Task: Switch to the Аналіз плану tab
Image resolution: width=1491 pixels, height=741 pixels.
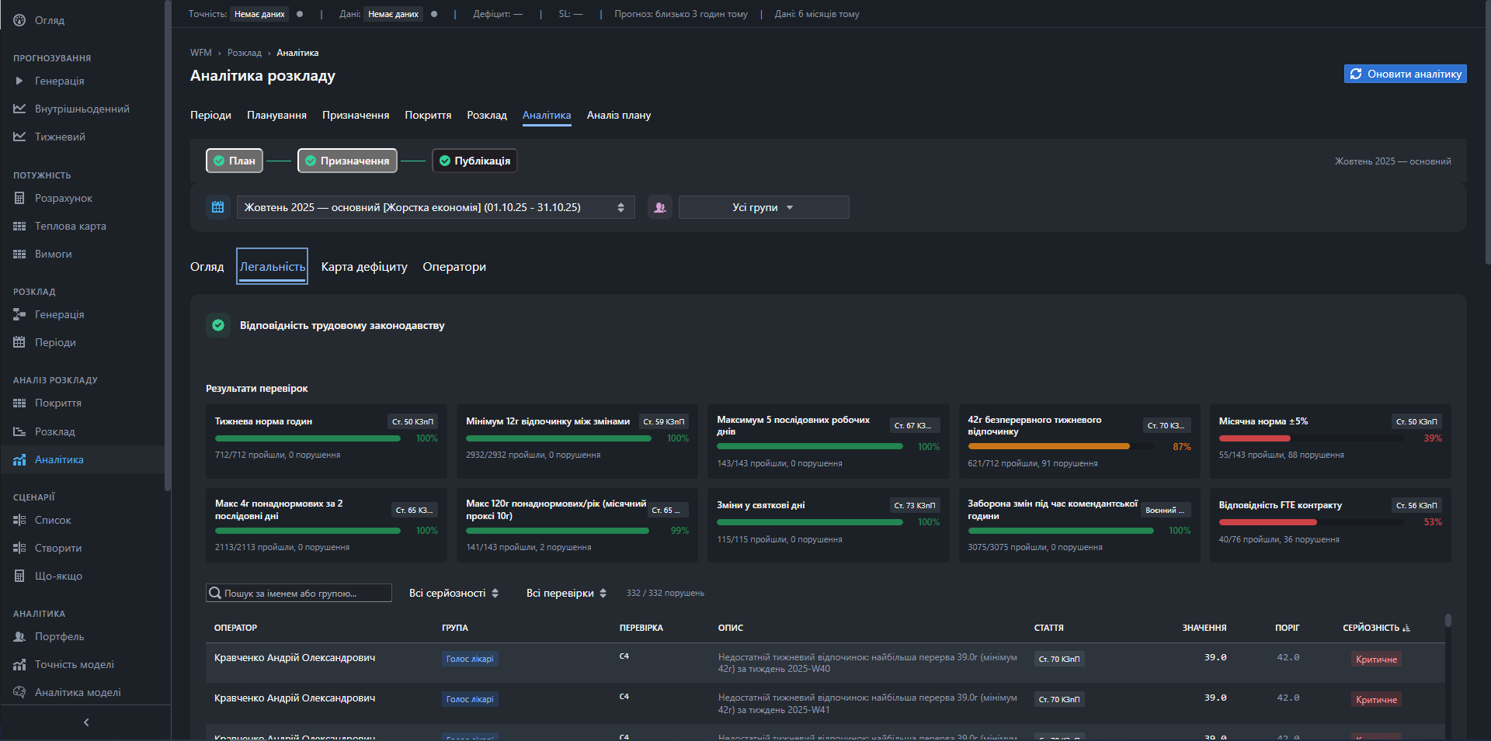Action: tap(618, 116)
